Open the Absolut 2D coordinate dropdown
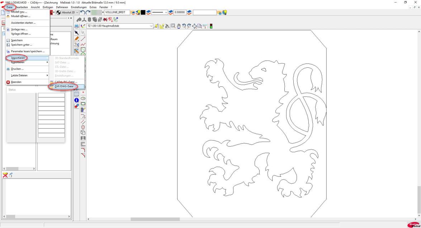The image size is (421, 228). (x=70, y=12)
